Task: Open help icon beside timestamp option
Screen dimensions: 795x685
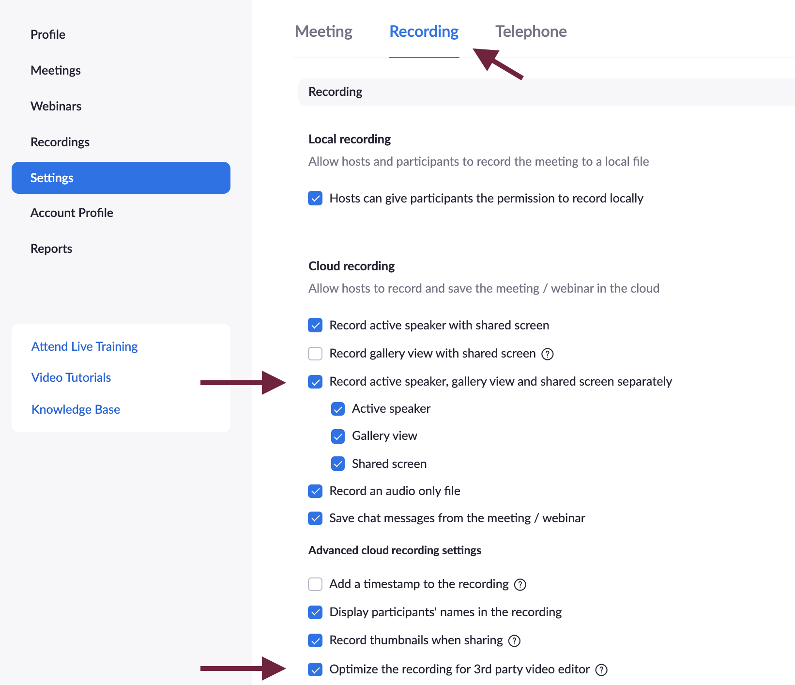Action: point(520,585)
